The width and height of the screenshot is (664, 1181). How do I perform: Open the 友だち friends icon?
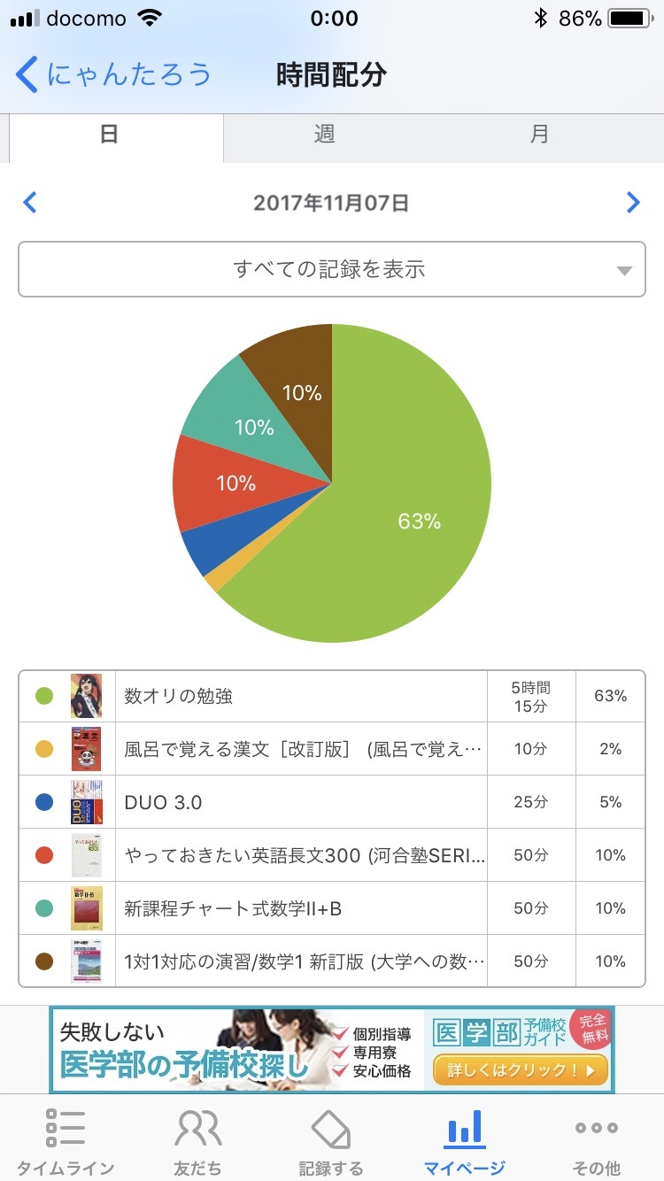click(x=198, y=1128)
